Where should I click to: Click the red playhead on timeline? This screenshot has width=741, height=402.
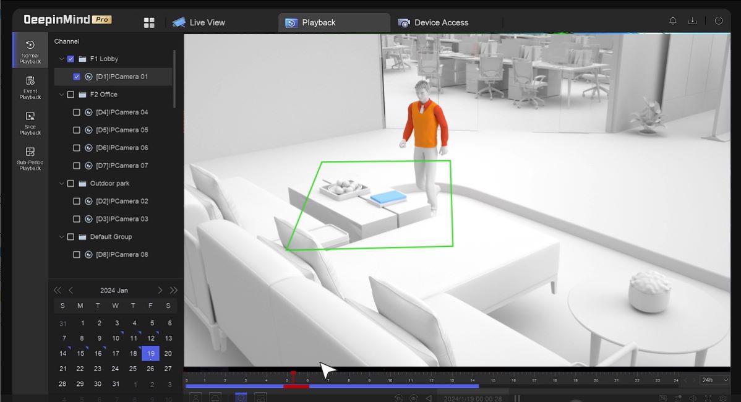293,375
